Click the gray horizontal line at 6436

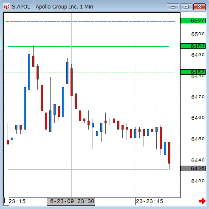click(88, 169)
